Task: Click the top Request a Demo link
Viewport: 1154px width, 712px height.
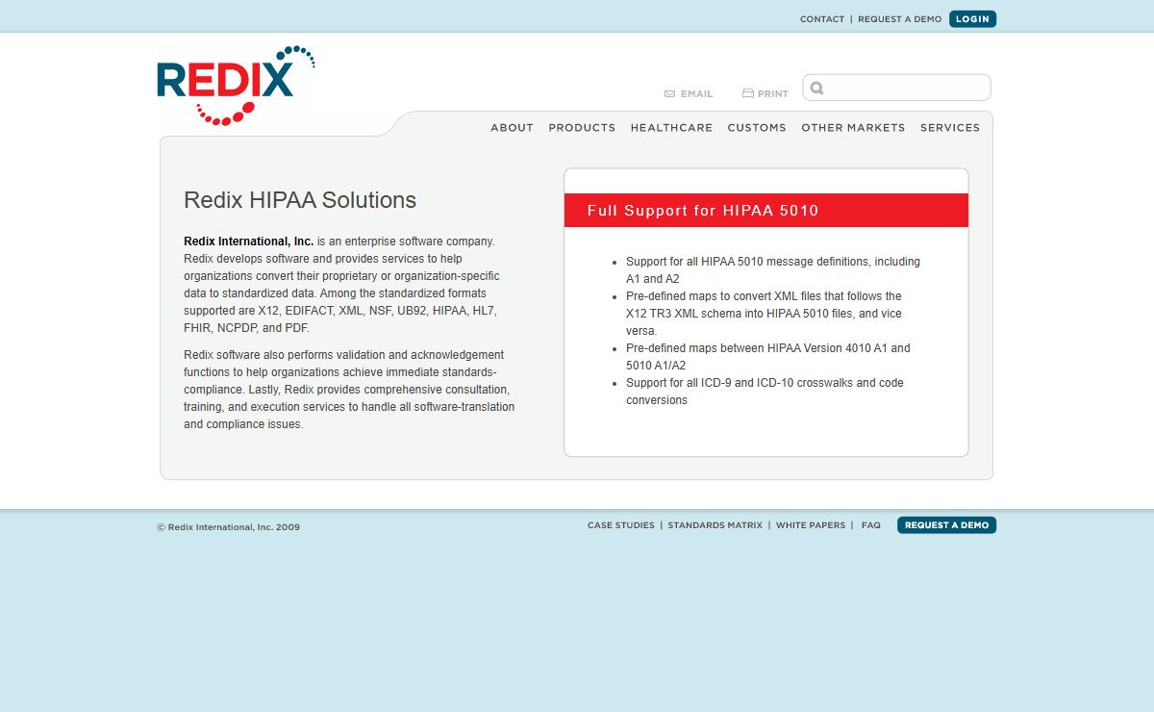Action: pyautogui.click(x=900, y=19)
